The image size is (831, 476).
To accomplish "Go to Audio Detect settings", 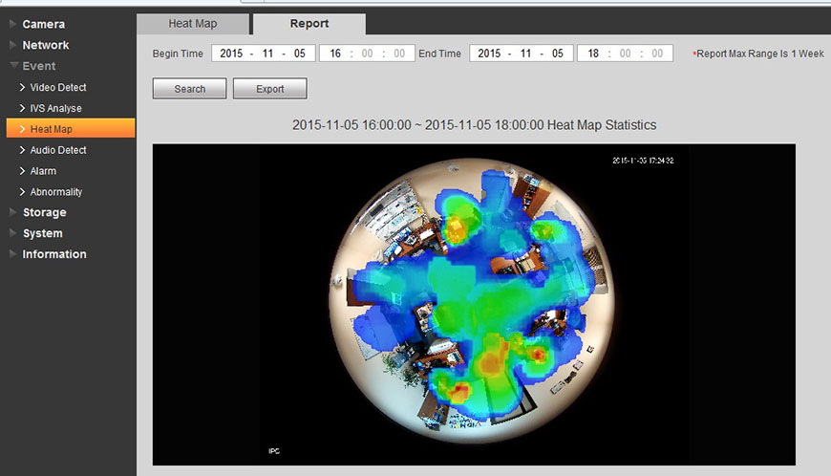I will tap(57, 150).
